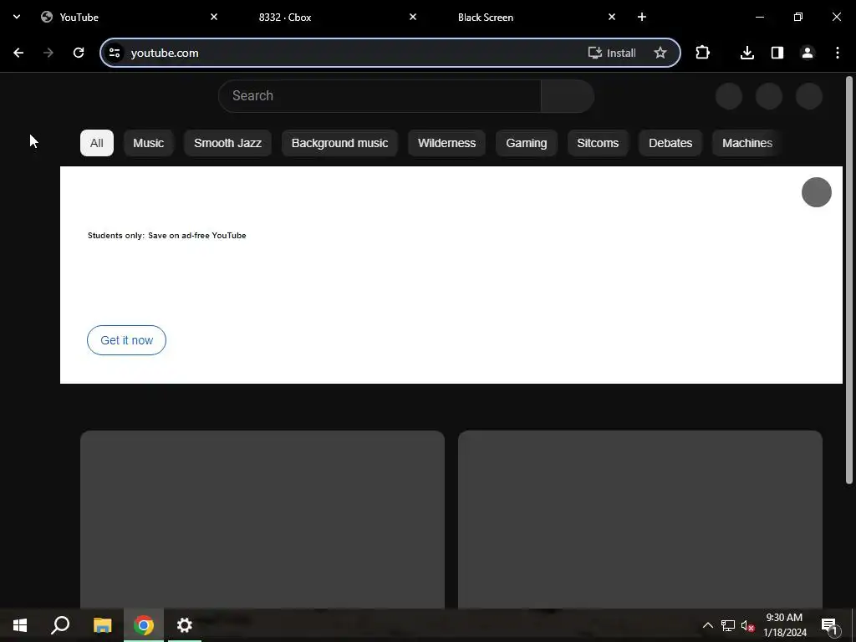
Task: Click Get it now button
Action: coord(127,340)
